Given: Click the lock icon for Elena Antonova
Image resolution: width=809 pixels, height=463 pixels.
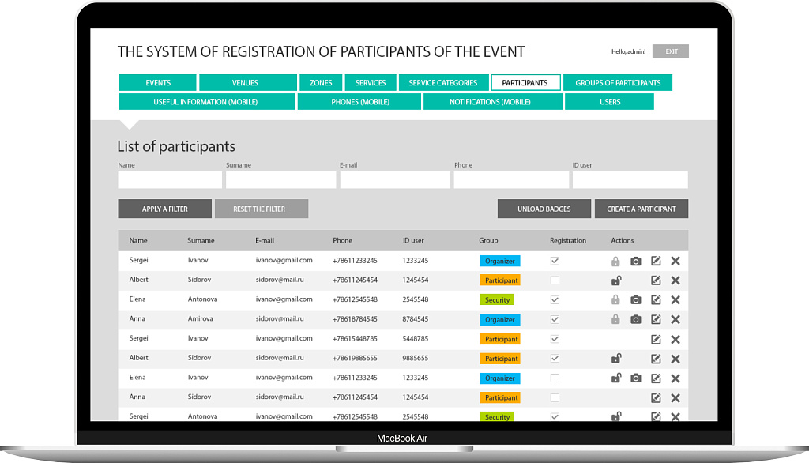Looking at the screenshot, I should click(615, 300).
